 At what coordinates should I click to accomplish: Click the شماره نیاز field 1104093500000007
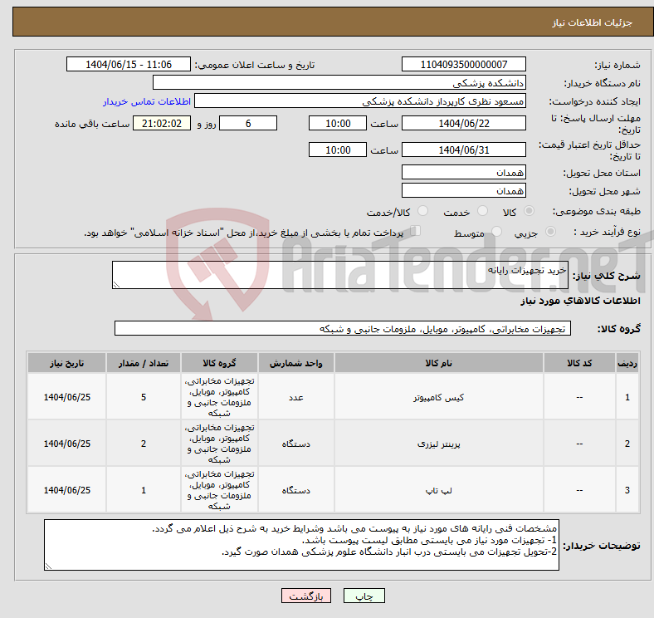pyautogui.click(x=463, y=64)
